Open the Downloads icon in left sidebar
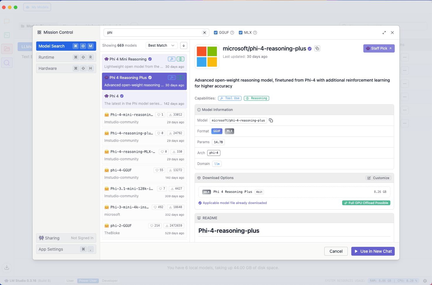The height and width of the screenshot is (285, 432). click(7, 267)
